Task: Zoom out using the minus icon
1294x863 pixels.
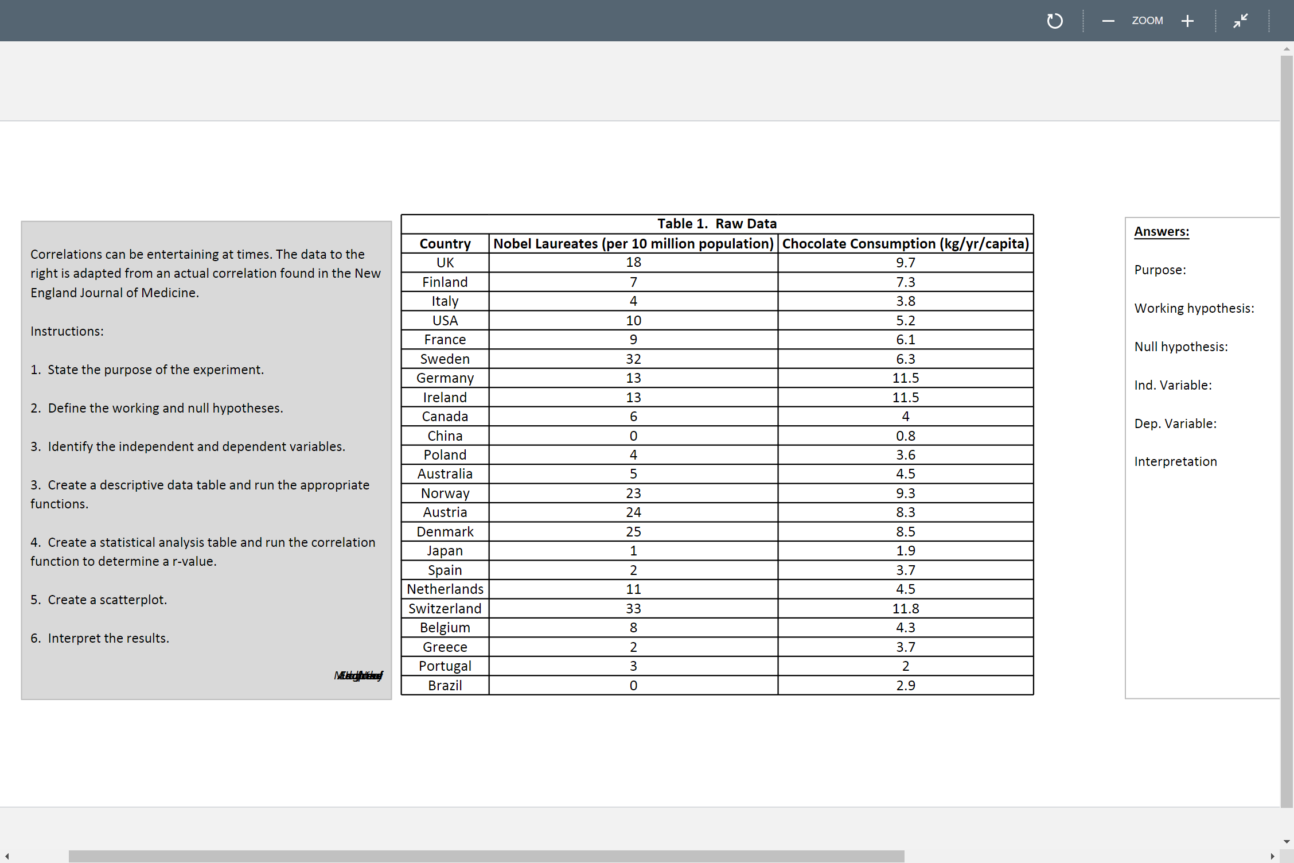Action: [1108, 21]
